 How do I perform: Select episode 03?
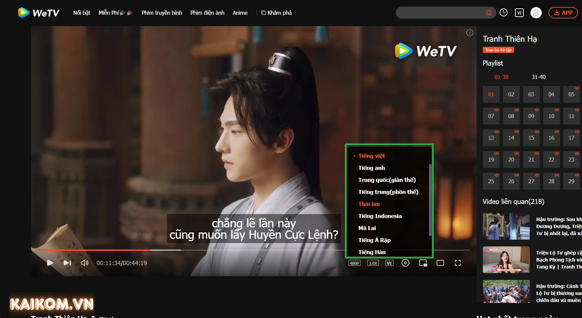click(531, 94)
